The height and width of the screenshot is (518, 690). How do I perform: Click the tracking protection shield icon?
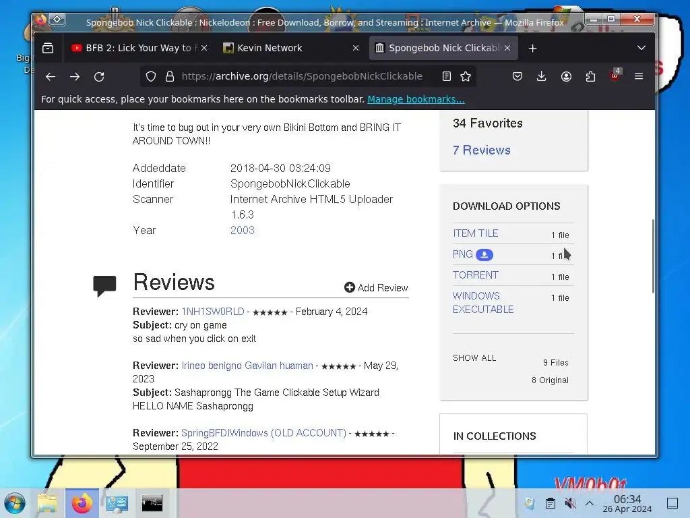[151, 77]
